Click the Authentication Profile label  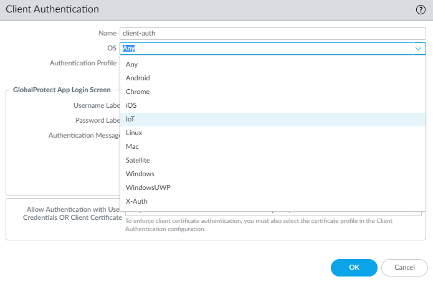tap(83, 63)
